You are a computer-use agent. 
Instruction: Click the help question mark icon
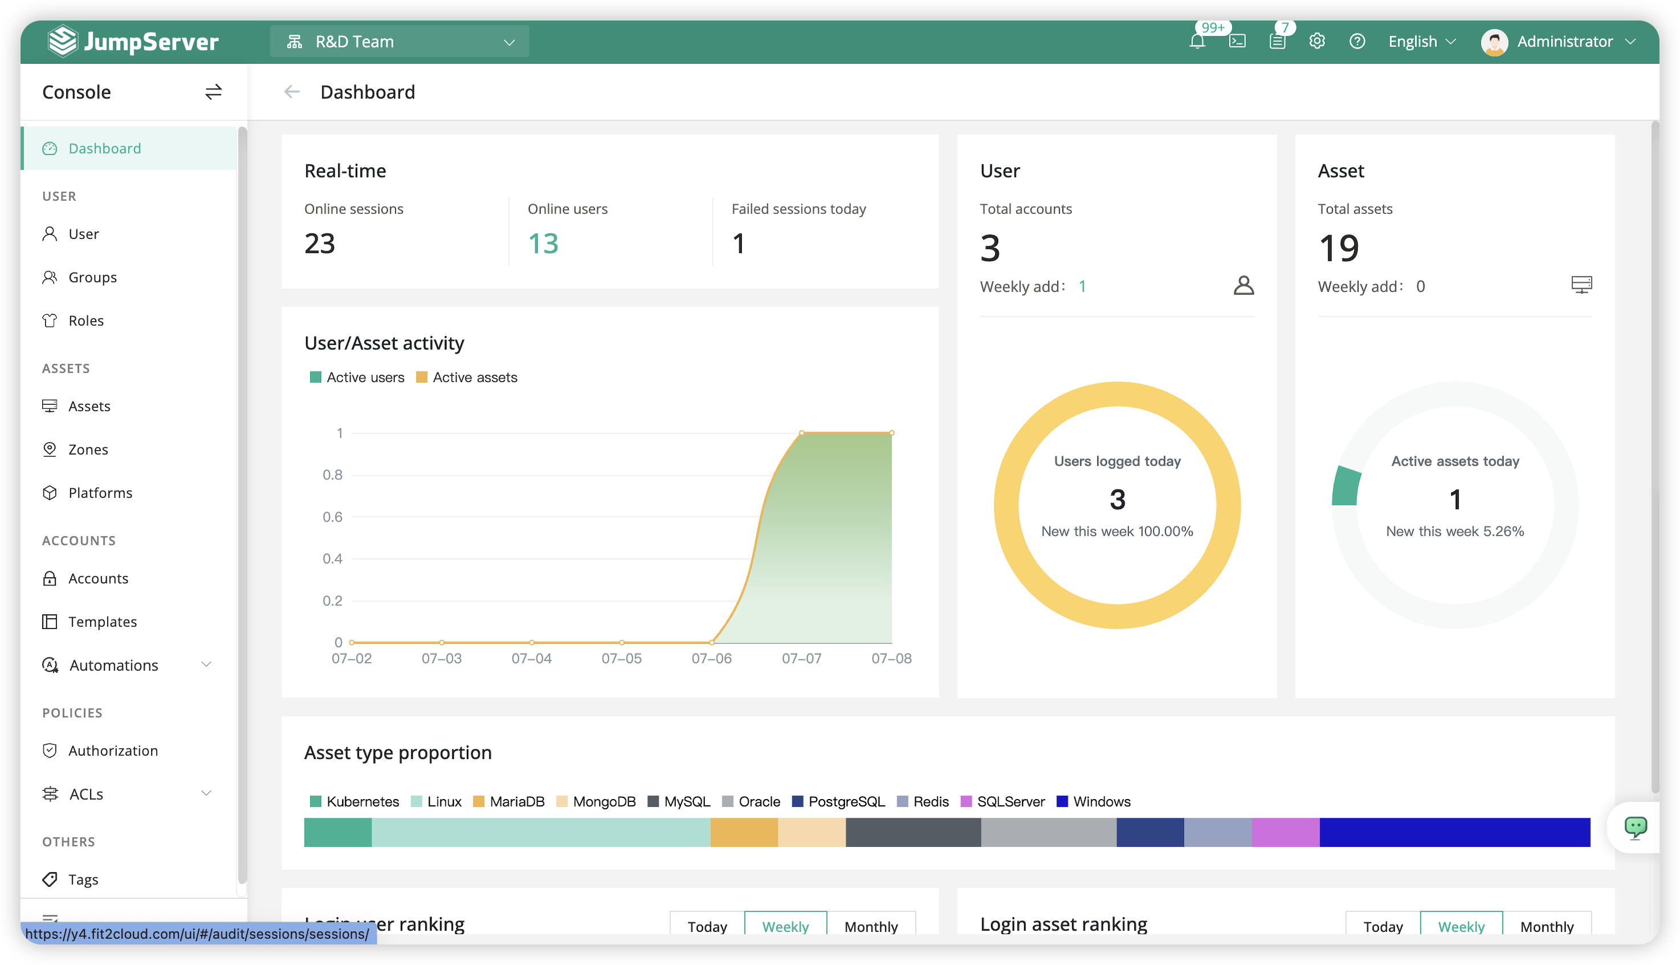pos(1357,41)
